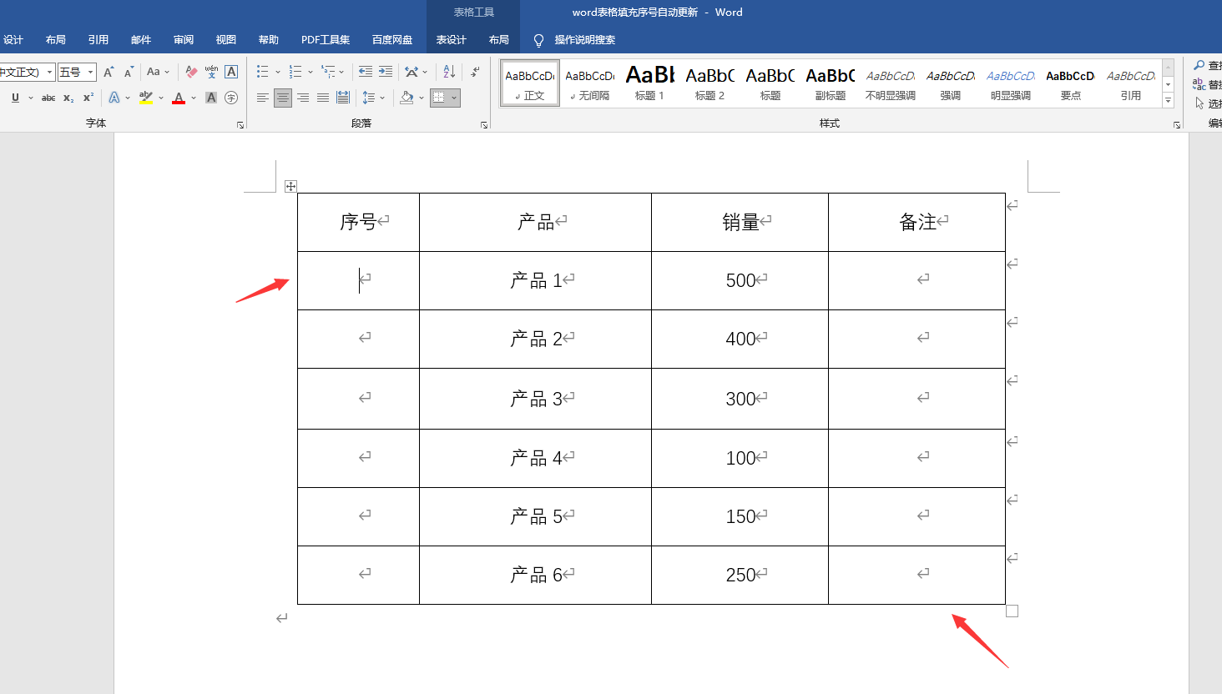Open the 视图 ribbon tab
Viewport: 1222px width, 694px height.
click(x=226, y=40)
